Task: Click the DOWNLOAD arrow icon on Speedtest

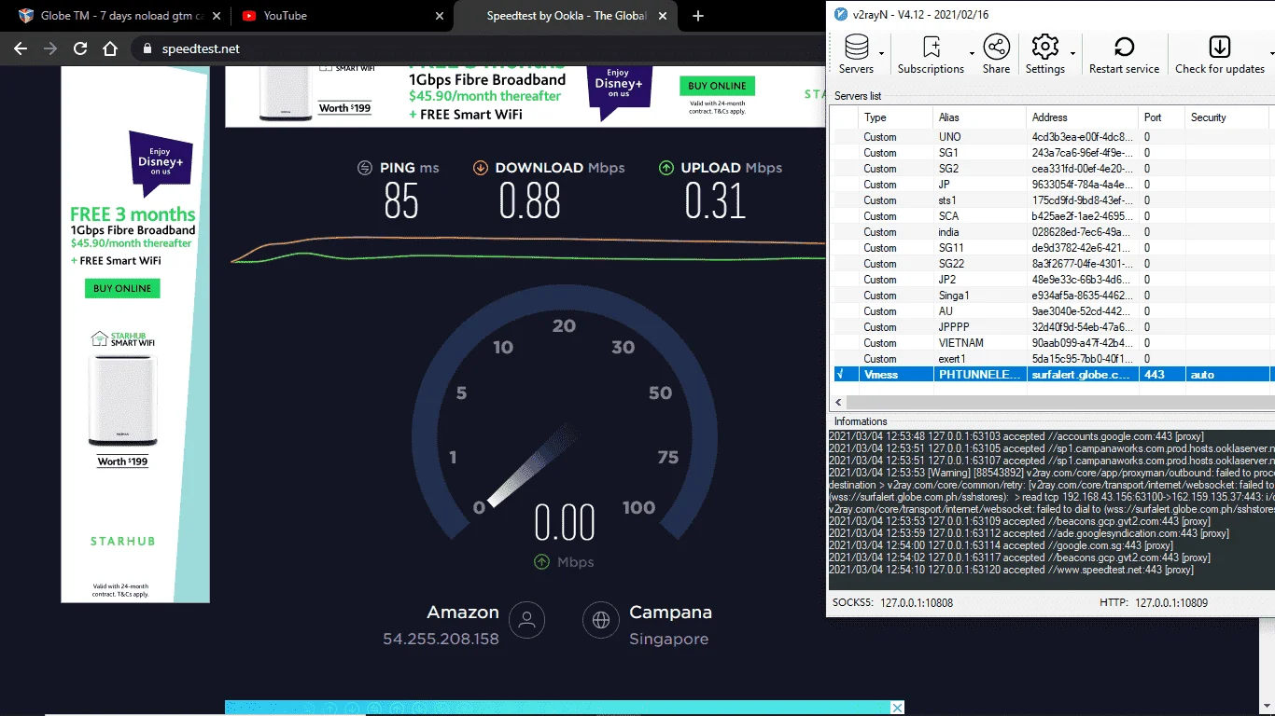Action: 481,168
